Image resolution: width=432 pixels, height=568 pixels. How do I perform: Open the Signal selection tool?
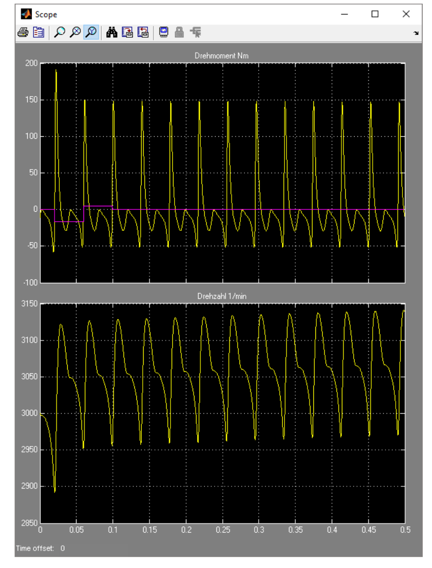(196, 33)
